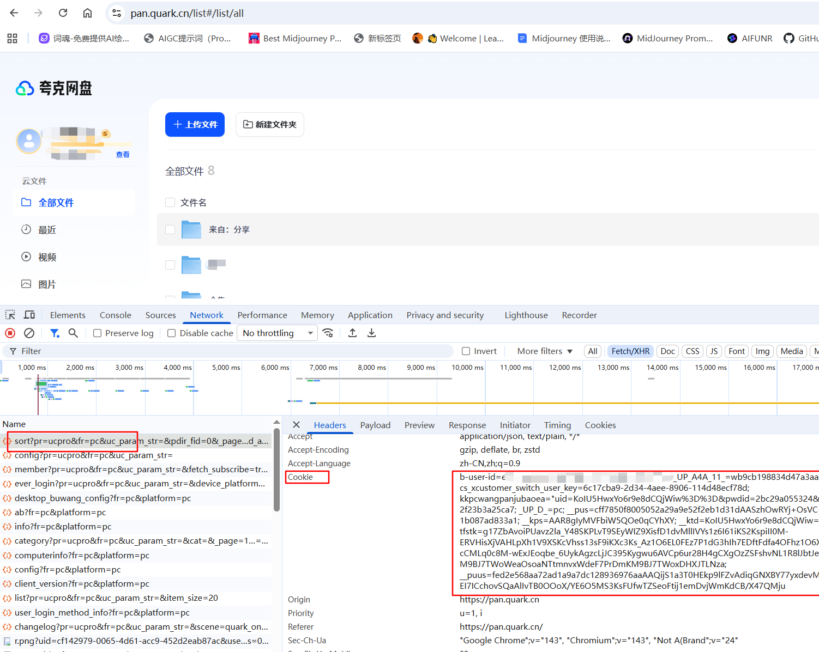Clear the network log
819x652 pixels.
(x=29, y=333)
